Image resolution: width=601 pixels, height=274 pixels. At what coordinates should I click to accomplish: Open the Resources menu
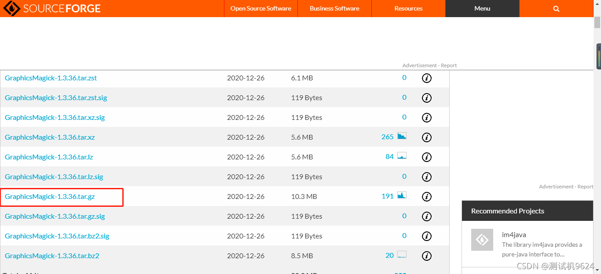(408, 8)
